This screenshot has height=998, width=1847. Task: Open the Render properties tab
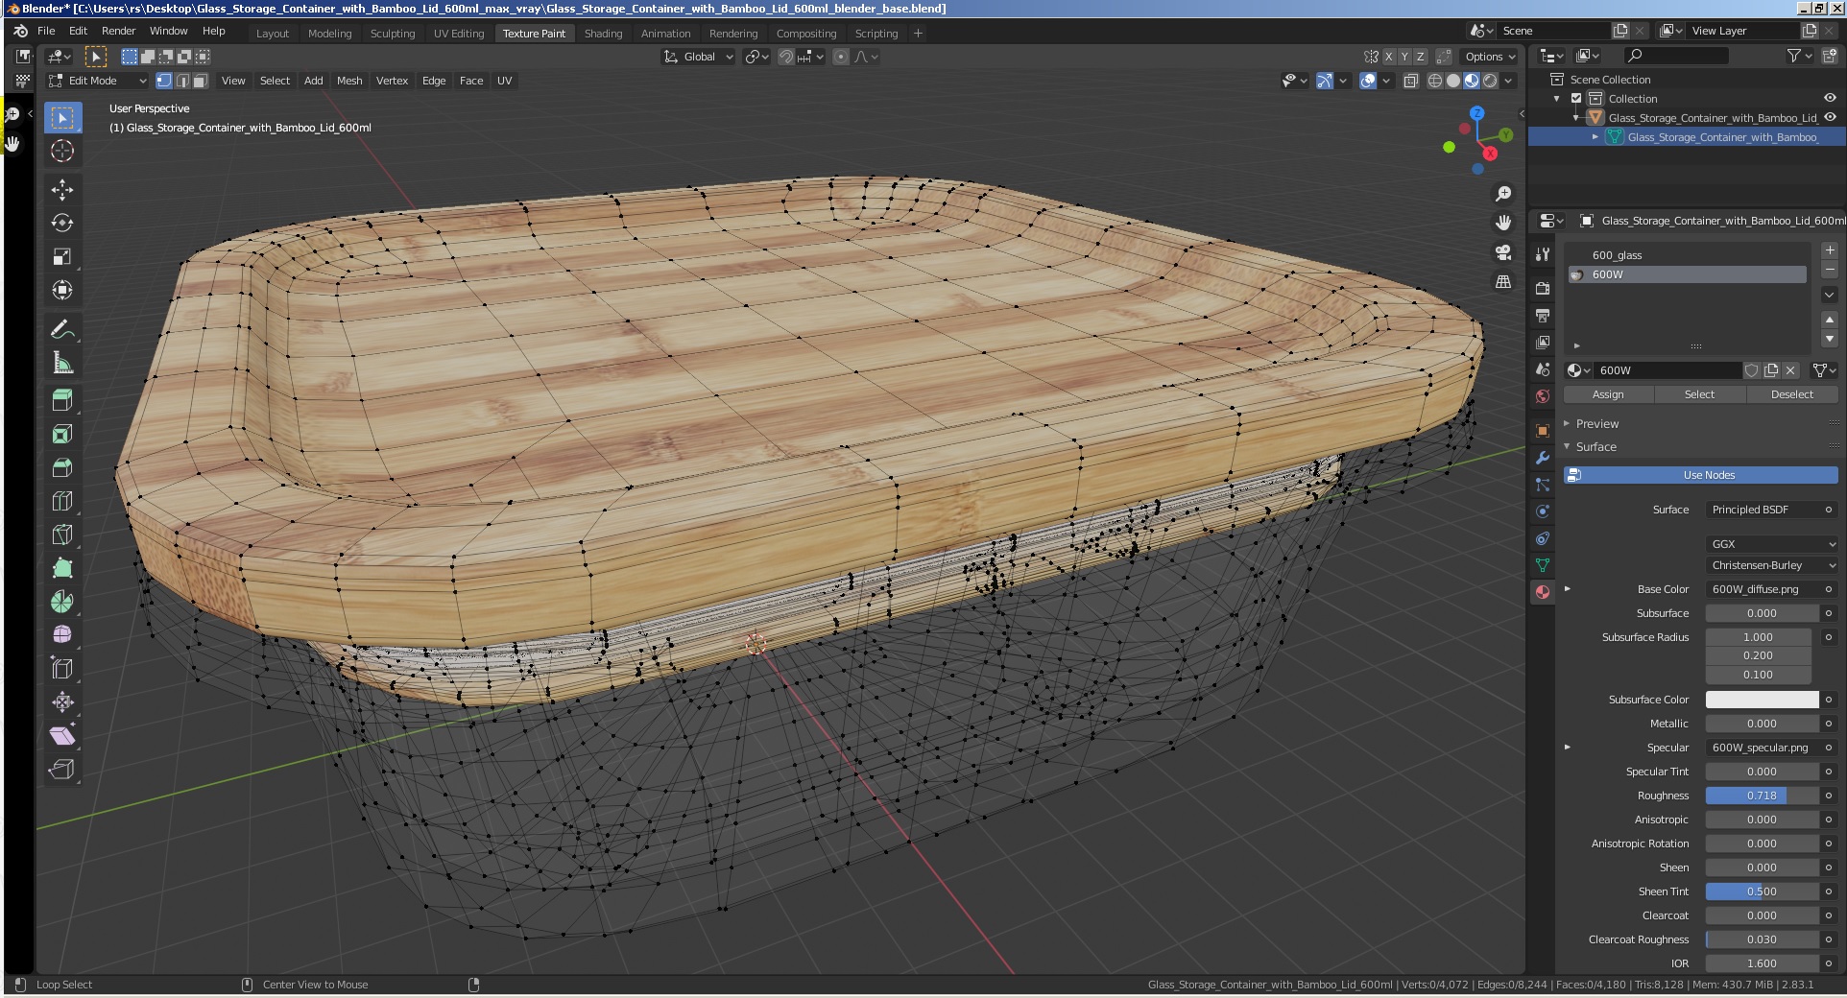click(x=1543, y=288)
